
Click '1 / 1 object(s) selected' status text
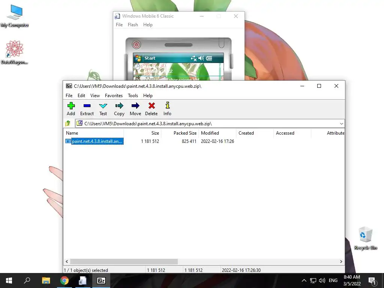pos(86,270)
